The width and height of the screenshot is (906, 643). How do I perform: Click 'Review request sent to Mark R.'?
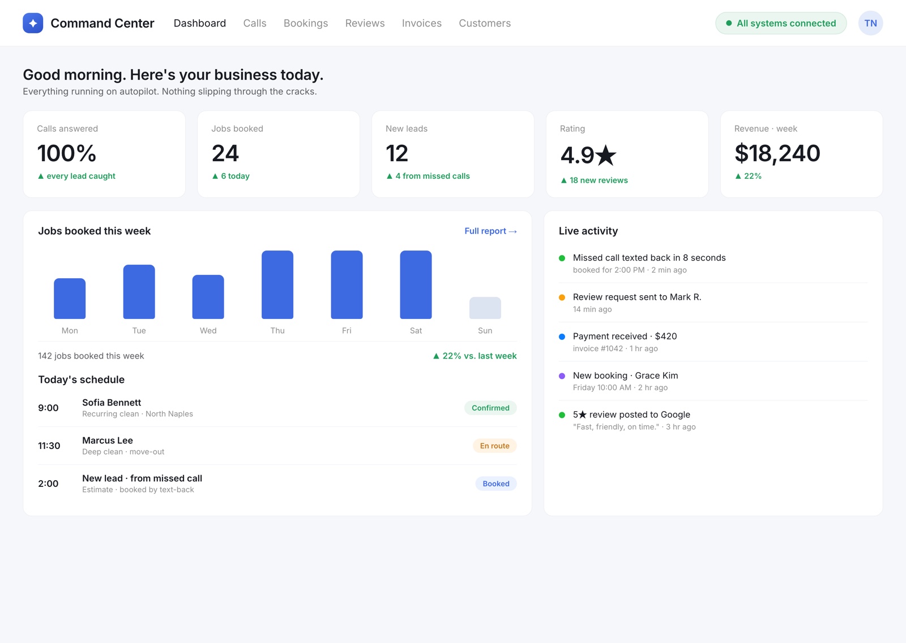(637, 297)
